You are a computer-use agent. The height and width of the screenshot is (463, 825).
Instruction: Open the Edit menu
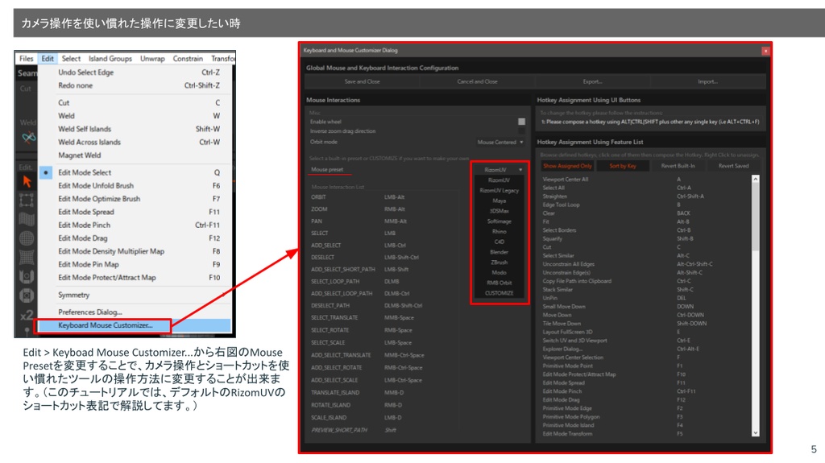point(48,59)
